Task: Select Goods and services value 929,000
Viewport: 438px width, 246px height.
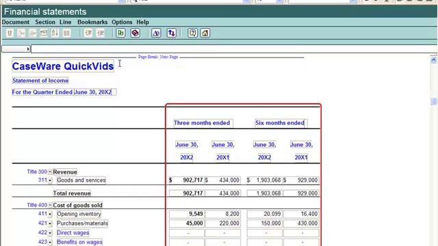Action: 301,180
